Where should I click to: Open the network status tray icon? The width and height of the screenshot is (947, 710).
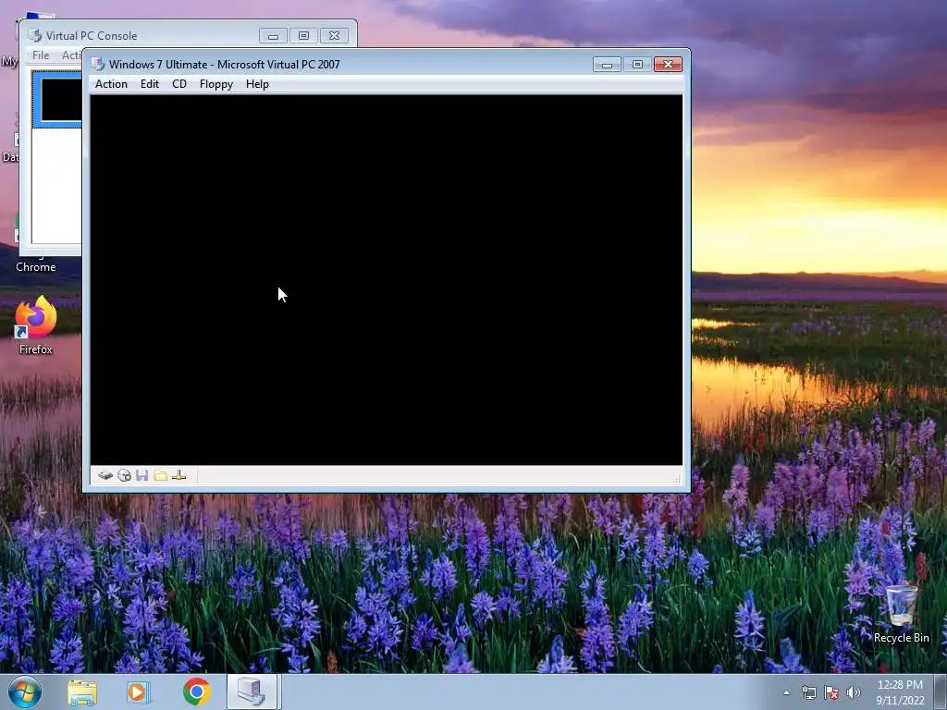[808, 692]
